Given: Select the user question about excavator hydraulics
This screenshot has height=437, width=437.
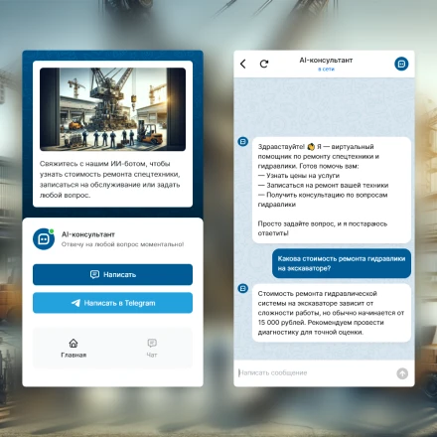Looking at the screenshot, I should click(342, 263).
